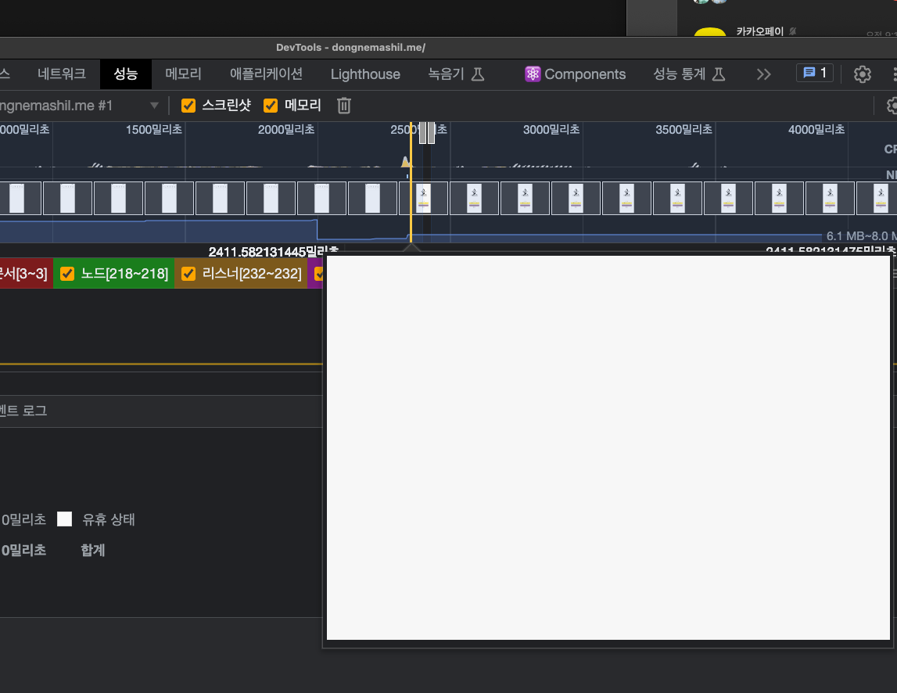Click the 합계 total label
The width and height of the screenshot is (897, 693).
click(x=93, y=550)
